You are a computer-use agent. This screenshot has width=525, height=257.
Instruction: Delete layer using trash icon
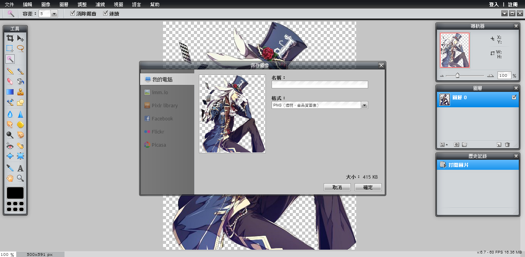[x=507, y=145]
